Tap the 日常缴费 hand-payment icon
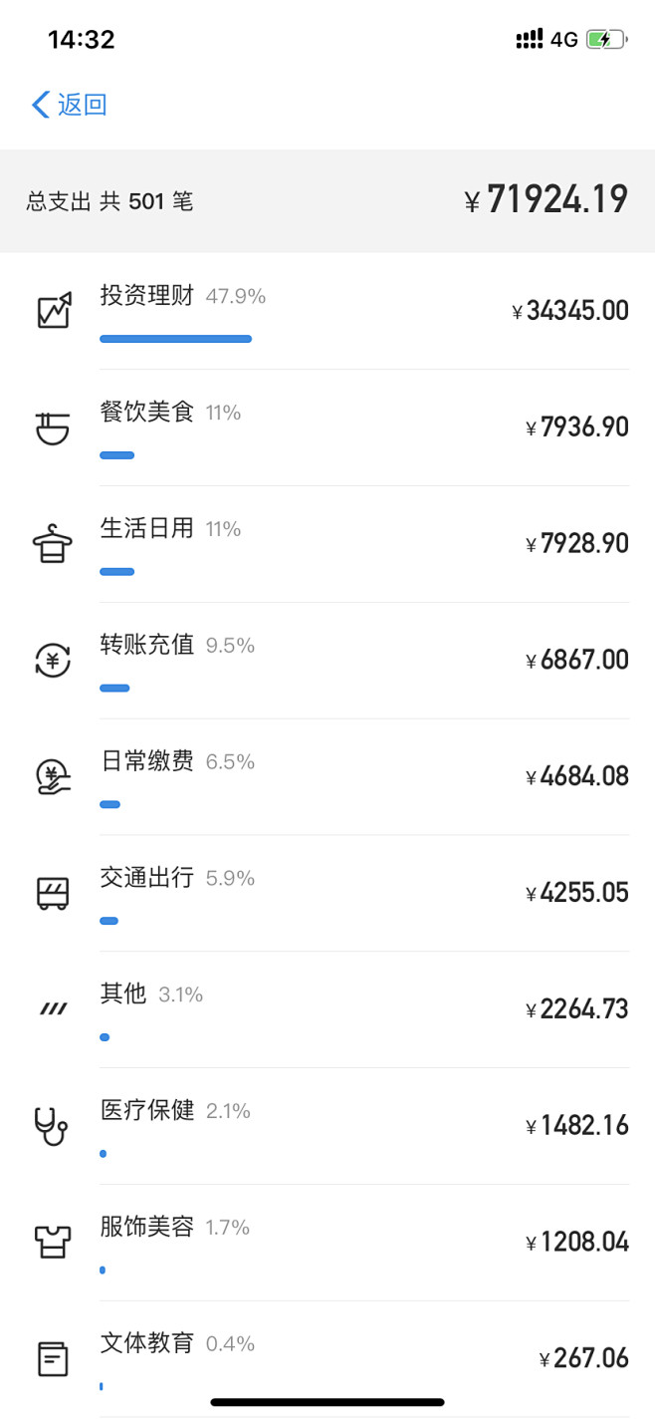 tap(53, 775)
